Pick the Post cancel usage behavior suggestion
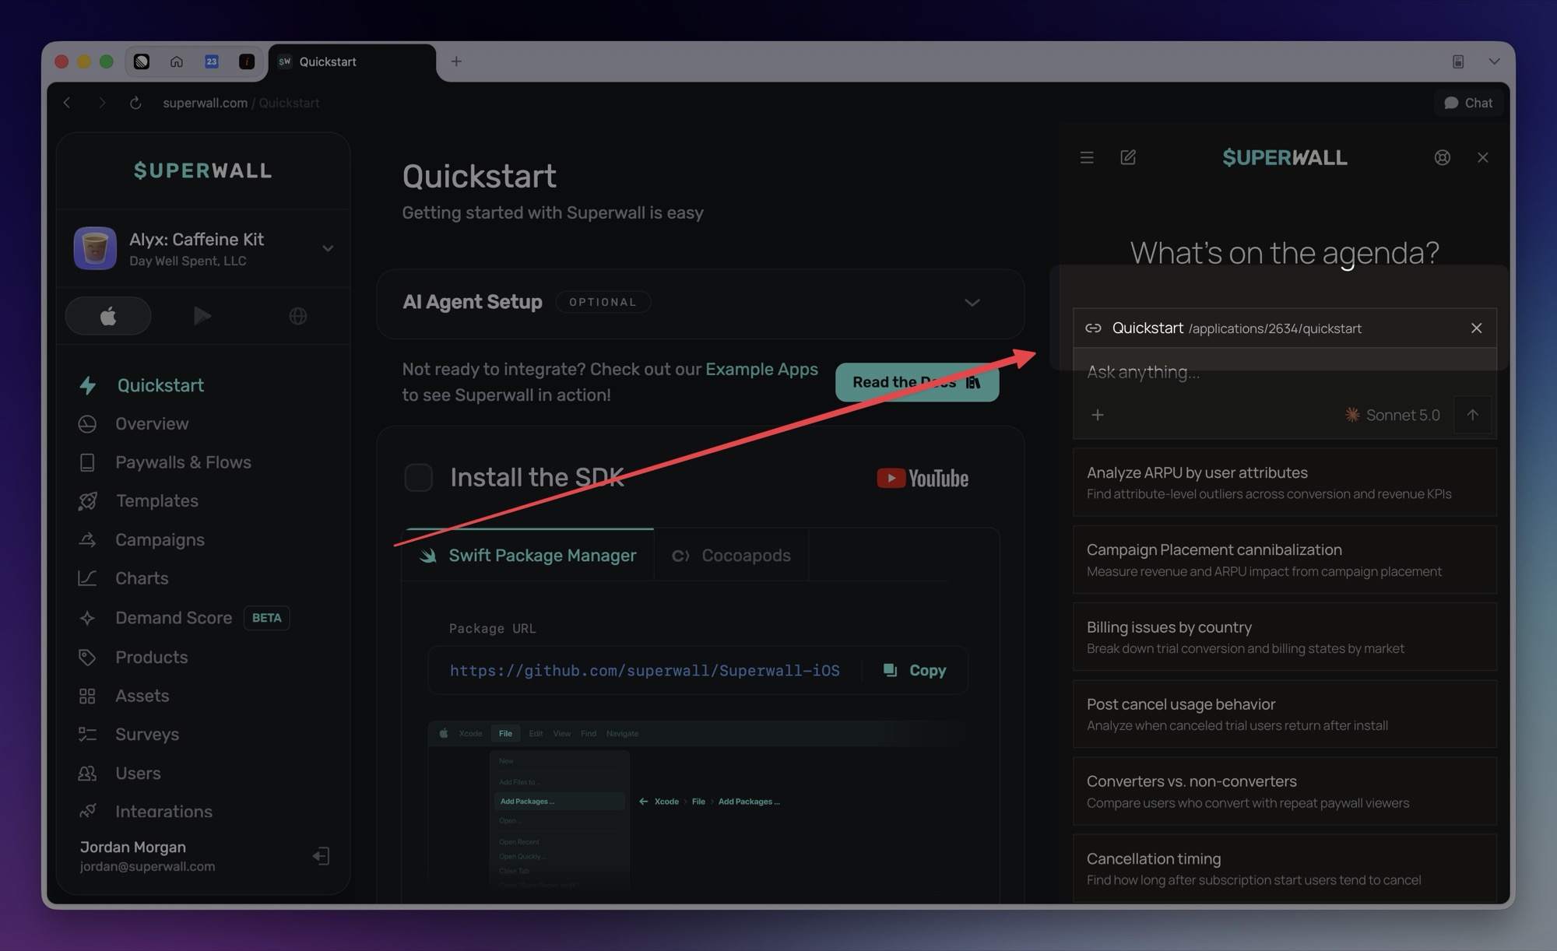Image resolution: width=1557 pixels, height=951 pixels. 1285,714
